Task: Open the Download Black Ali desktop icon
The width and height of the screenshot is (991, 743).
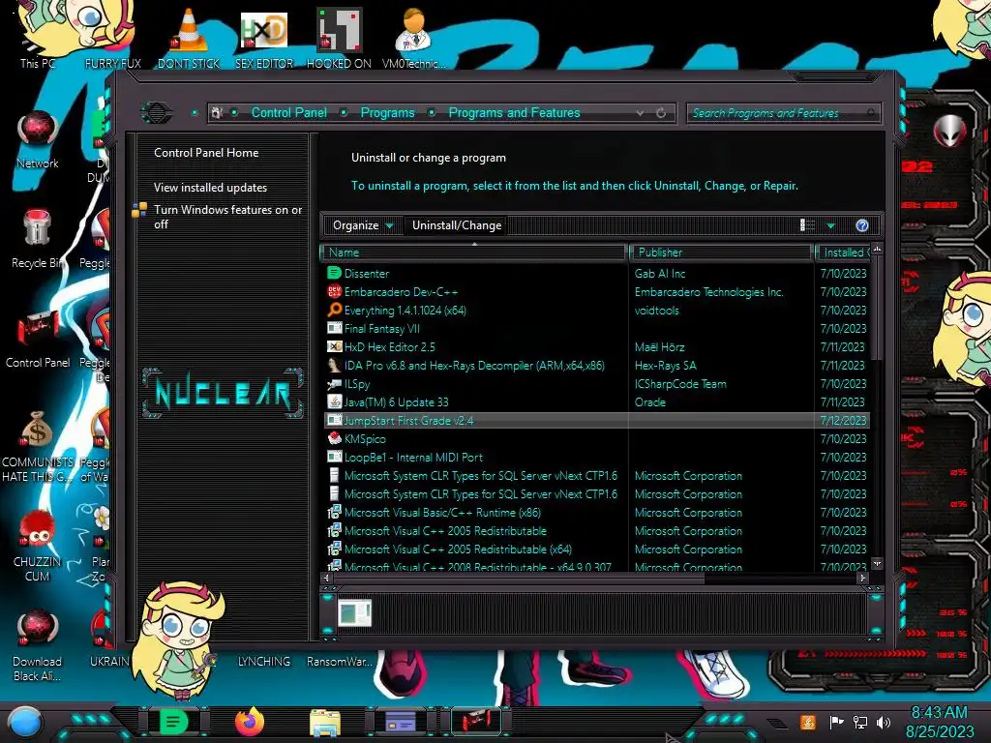Action: 38,645
